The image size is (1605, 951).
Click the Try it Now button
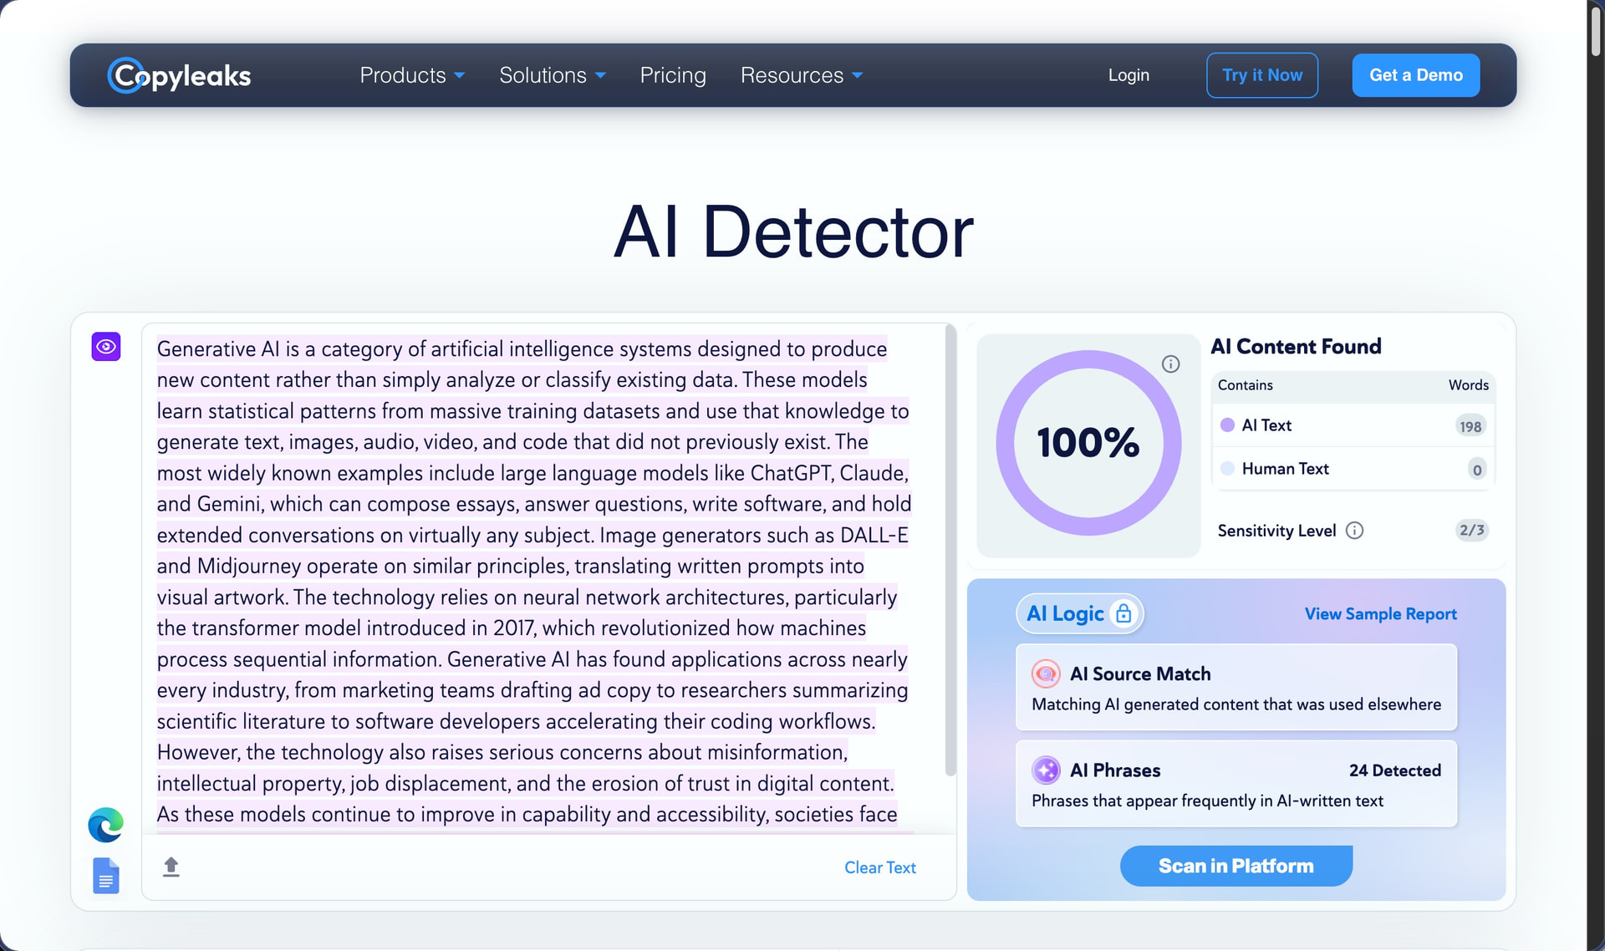1262,75
